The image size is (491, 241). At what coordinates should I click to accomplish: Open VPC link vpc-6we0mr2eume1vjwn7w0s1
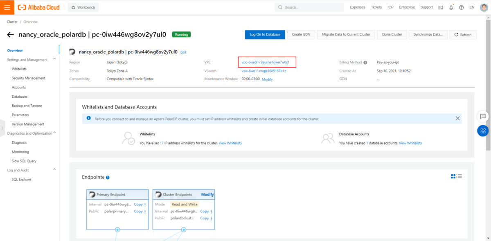[266, 62]
